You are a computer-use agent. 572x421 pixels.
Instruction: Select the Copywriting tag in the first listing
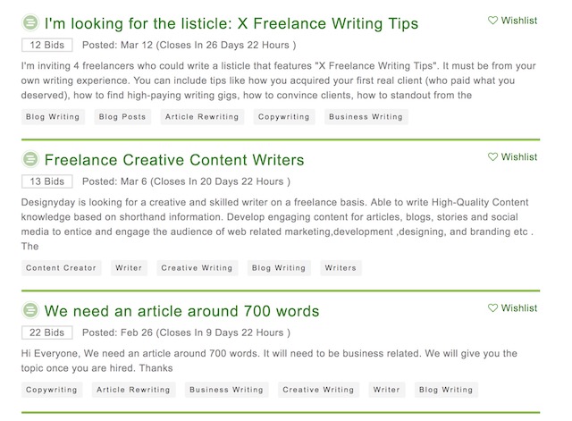coord(284,117)
